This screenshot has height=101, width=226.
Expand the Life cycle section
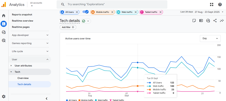coord(30,51)
